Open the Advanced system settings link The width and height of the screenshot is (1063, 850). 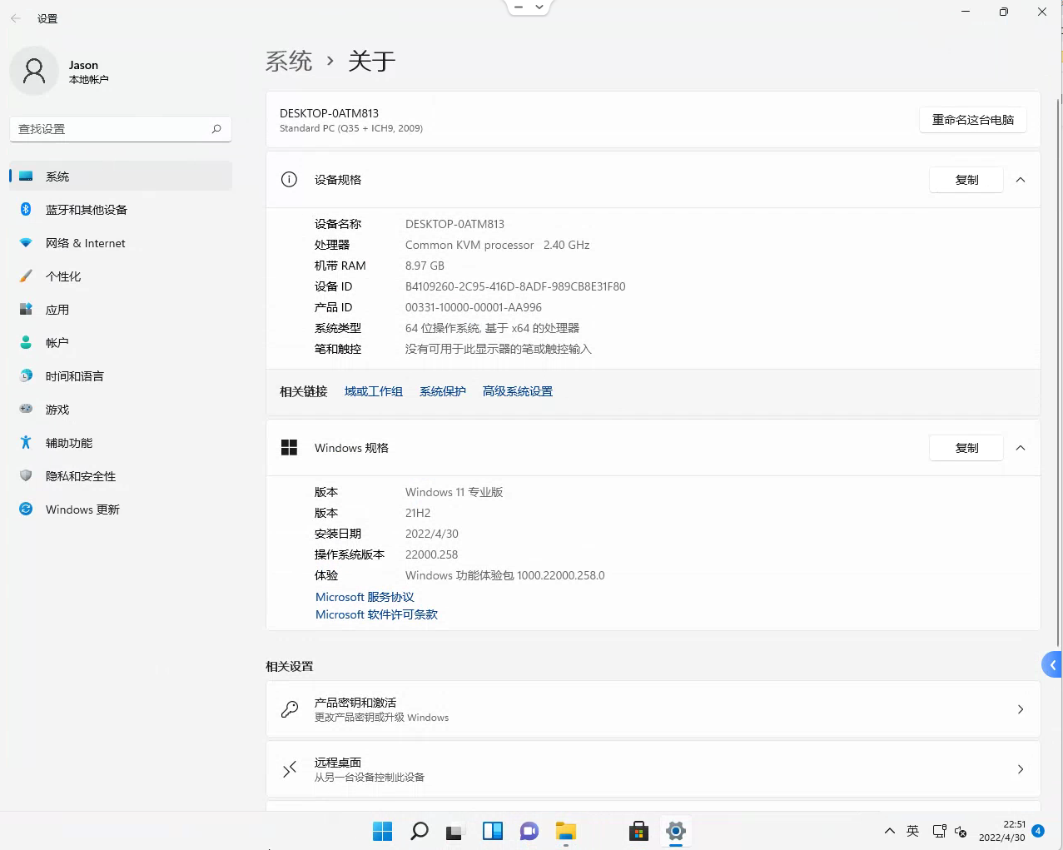[517, 391]
